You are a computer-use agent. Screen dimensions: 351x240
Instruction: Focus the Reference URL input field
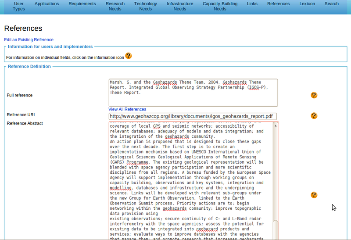(x=193, y=116)
